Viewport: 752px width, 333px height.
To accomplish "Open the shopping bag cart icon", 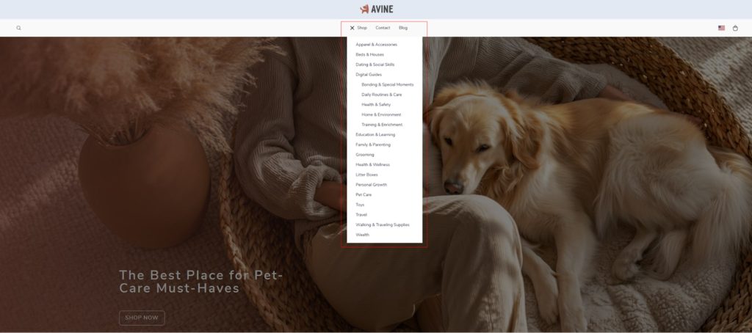I will click(x=735, y=28).
